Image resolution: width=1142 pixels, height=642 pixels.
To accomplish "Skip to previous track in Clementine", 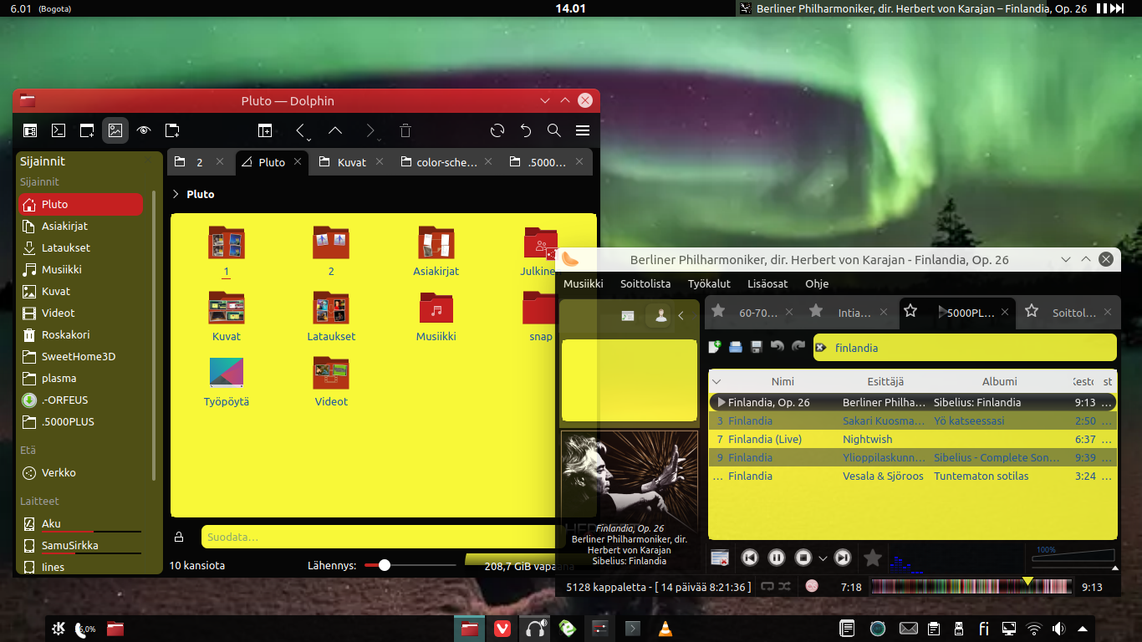I will tap(750, 558).
